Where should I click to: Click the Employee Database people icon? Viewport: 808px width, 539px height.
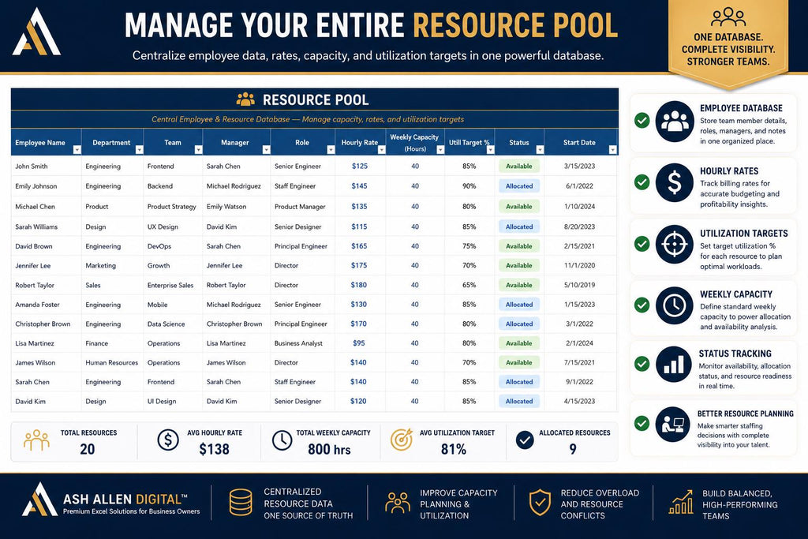pyautogui.click(x=675, y=122)
